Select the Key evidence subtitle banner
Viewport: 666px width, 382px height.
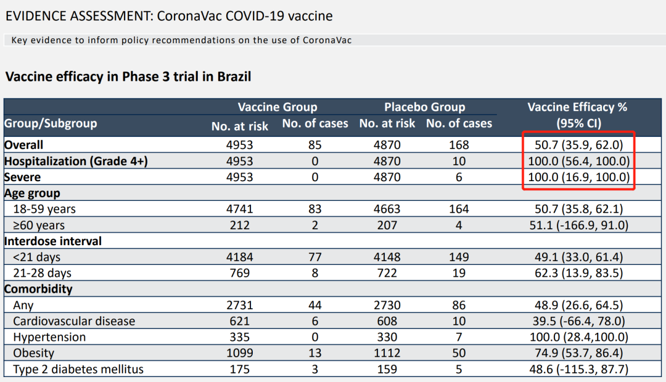pos(333,40)
